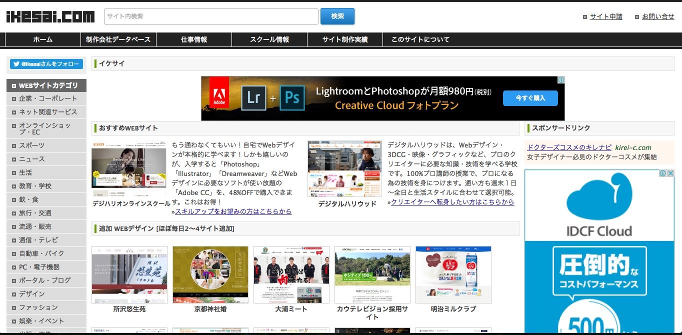The width and height of the screenshot is (682, 335).
Task: Open the 大浦ミート site thumbnail
Action: click(x=291, y=274)
